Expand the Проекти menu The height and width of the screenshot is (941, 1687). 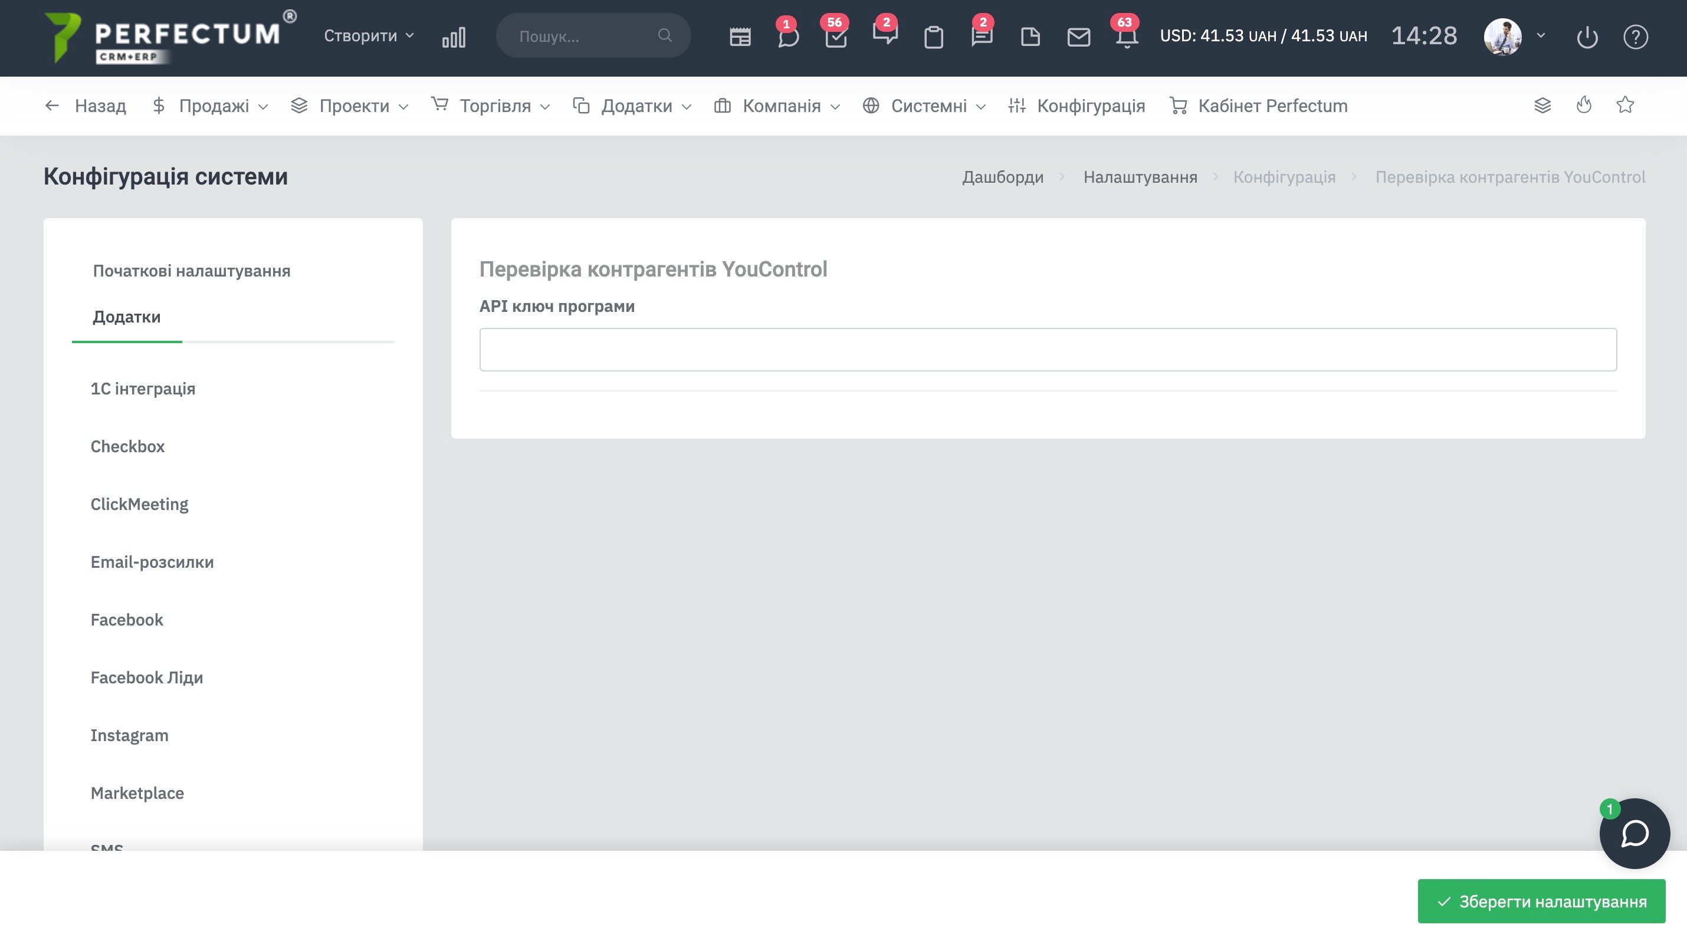point(350,106)
